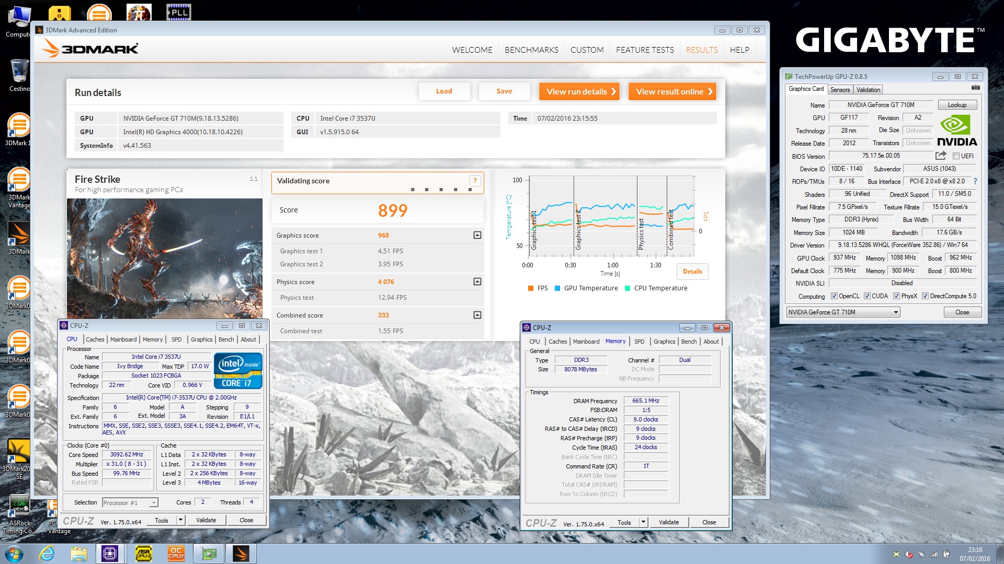
Task: Open the ASRock Timing Configurator desktop icon
Action: pyautogui.click(x=20, y=514)
